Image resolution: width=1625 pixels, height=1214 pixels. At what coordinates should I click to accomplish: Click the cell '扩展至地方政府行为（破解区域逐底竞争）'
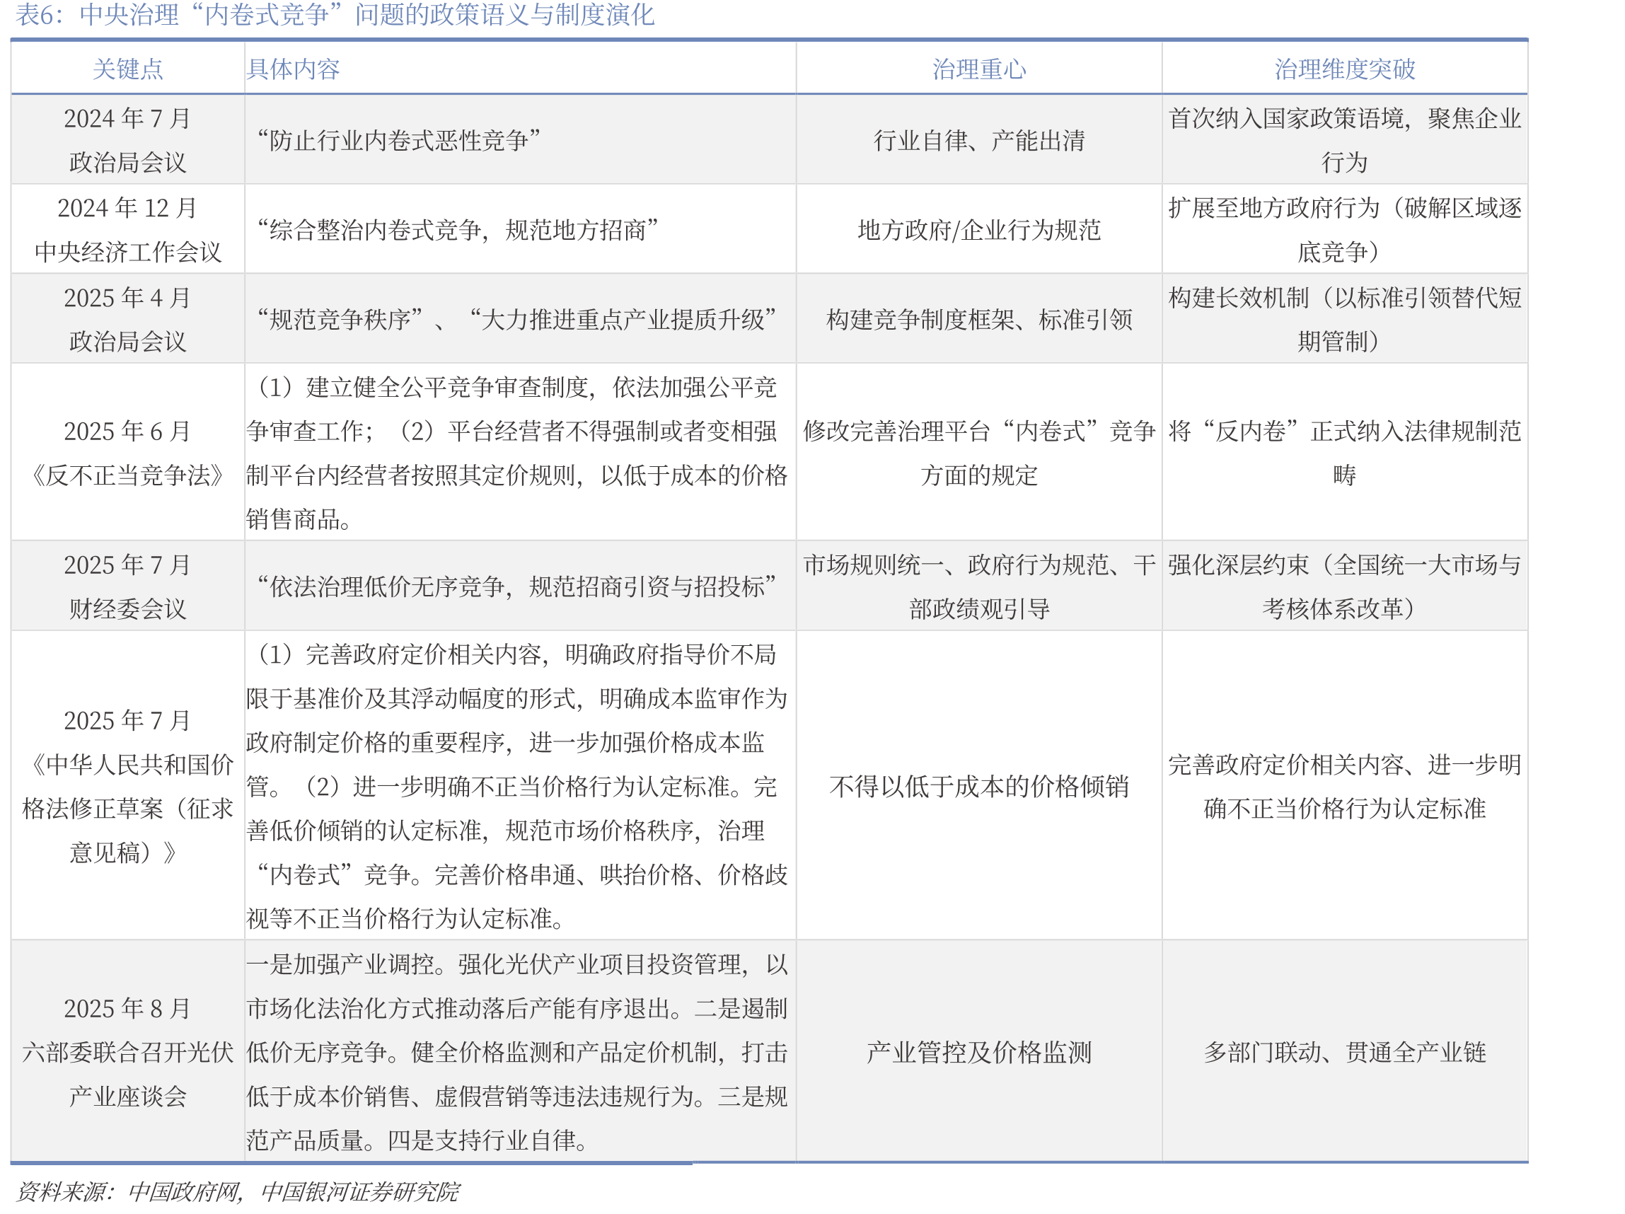coord(1344,229)
